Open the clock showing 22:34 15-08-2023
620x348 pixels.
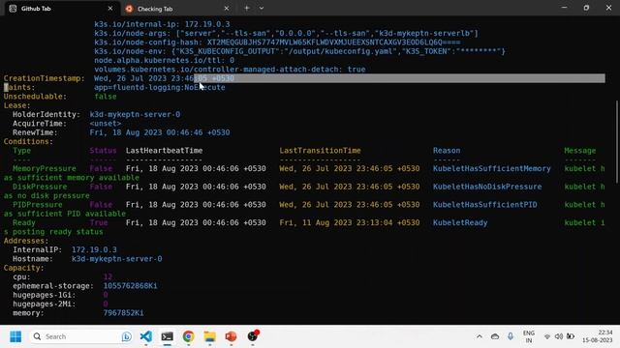click(x=597, y=336)
